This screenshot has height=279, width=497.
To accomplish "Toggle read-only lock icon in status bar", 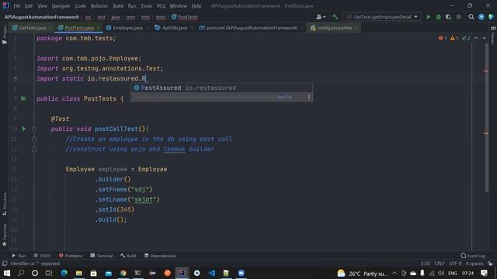I will pyautogui.click(x=490, y=263).
